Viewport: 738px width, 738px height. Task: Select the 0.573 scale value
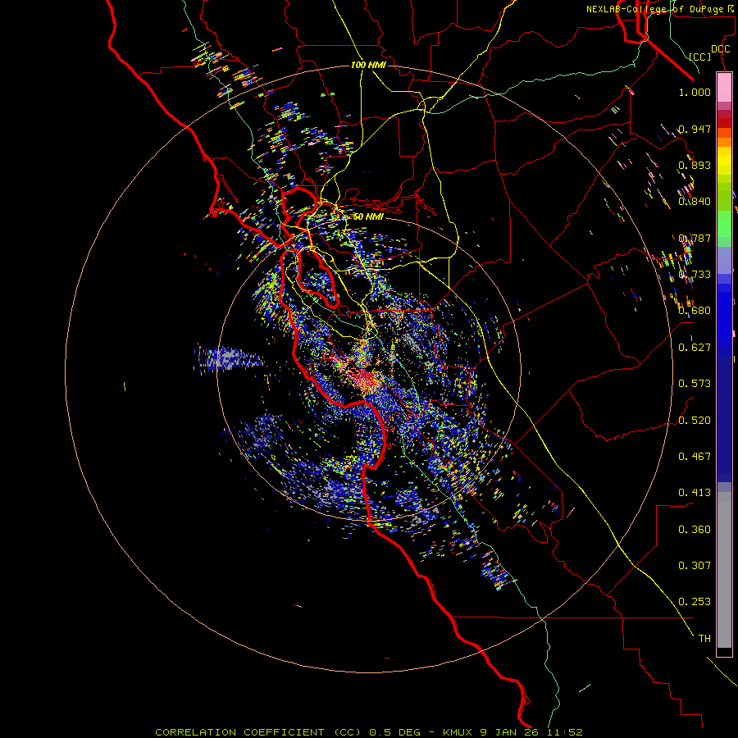tap(695, 384)
